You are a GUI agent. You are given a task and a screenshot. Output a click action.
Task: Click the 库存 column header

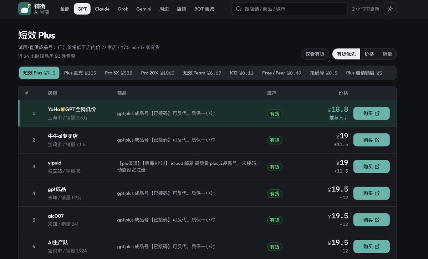click(x=272, y=93)
